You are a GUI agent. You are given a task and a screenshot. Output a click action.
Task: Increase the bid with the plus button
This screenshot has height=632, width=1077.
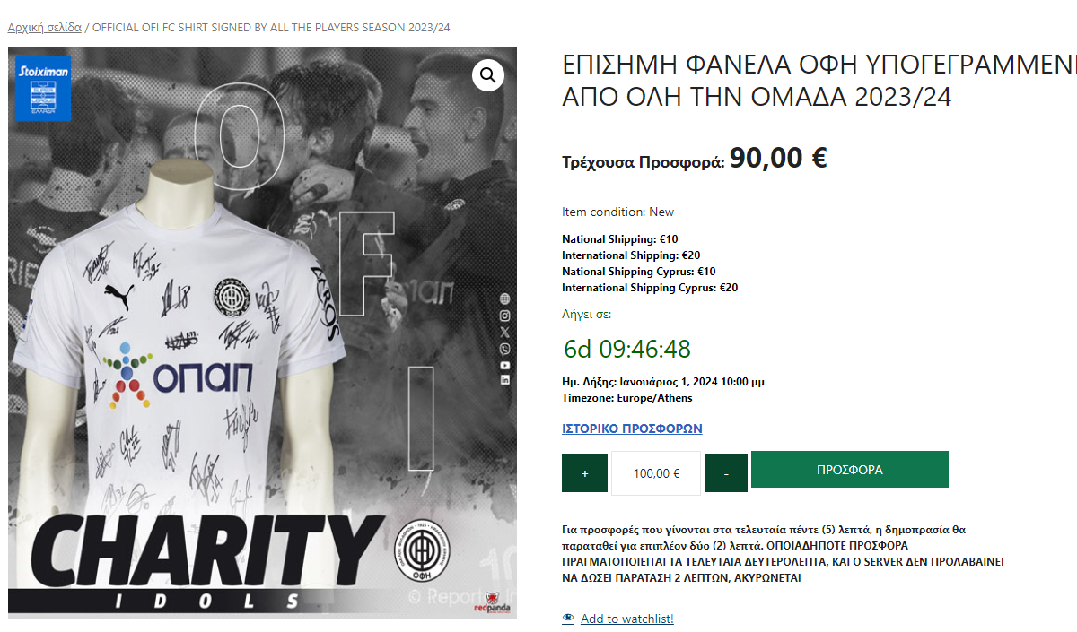tap(585, 473)
